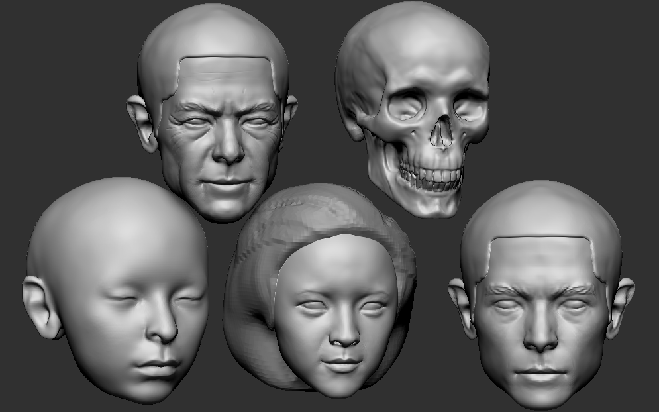
Task: Select the human skull model
Action: pos(413,110)
